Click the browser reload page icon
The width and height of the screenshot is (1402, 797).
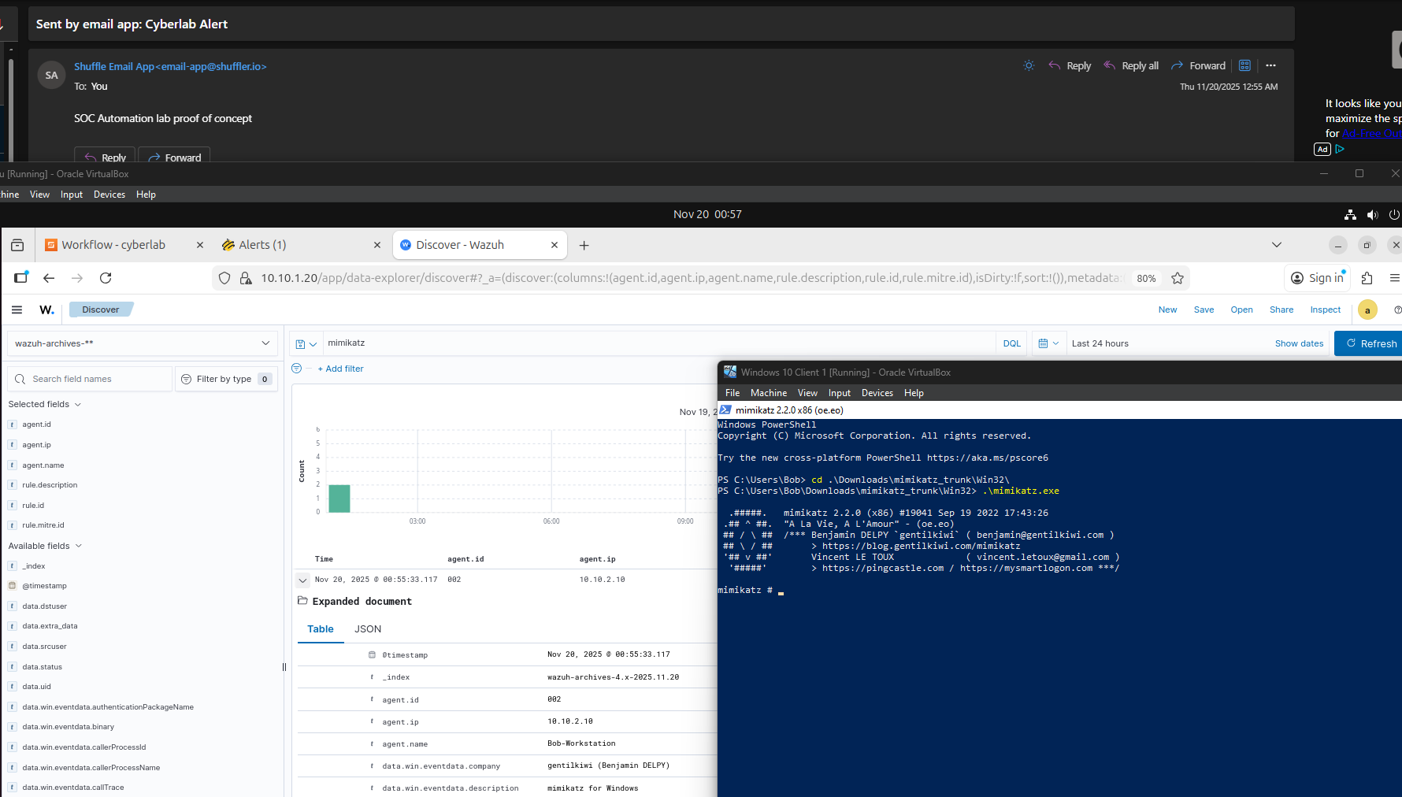[x=106, y=278]
